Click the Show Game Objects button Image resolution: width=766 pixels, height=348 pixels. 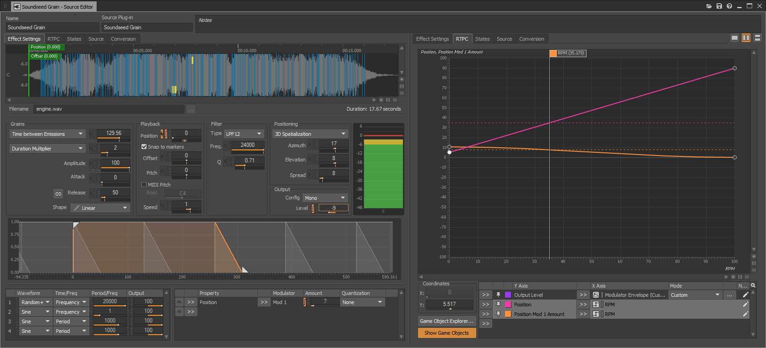point(446,333)
